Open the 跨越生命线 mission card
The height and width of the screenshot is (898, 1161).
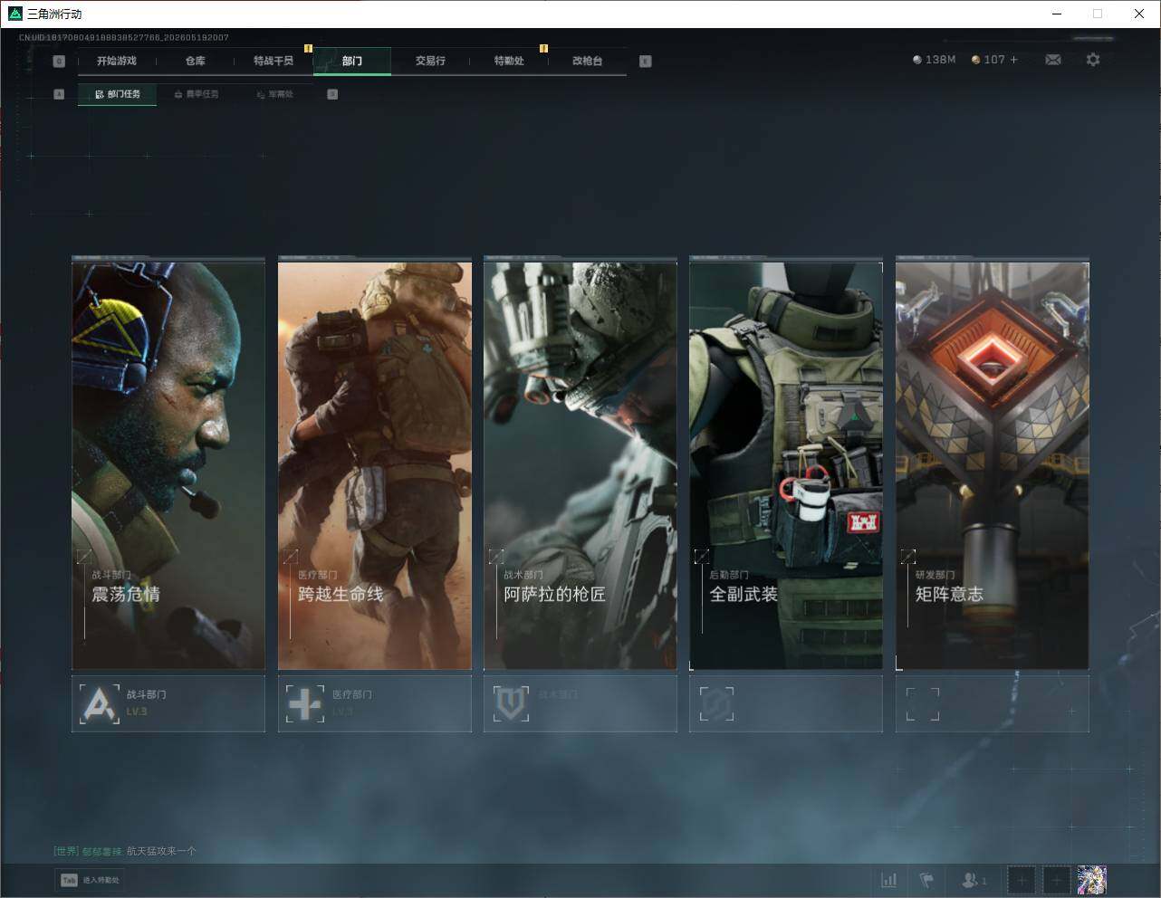click(x=375, y=465)
